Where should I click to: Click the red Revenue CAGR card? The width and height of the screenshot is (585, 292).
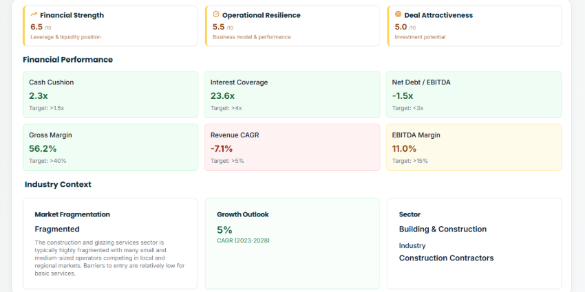click(292, 147)
